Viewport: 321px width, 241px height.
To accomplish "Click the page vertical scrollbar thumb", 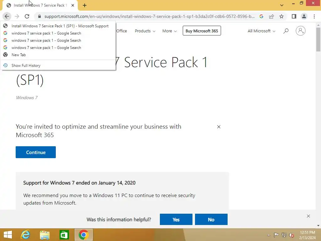I will pyautogui.click(x=318, y=39).
